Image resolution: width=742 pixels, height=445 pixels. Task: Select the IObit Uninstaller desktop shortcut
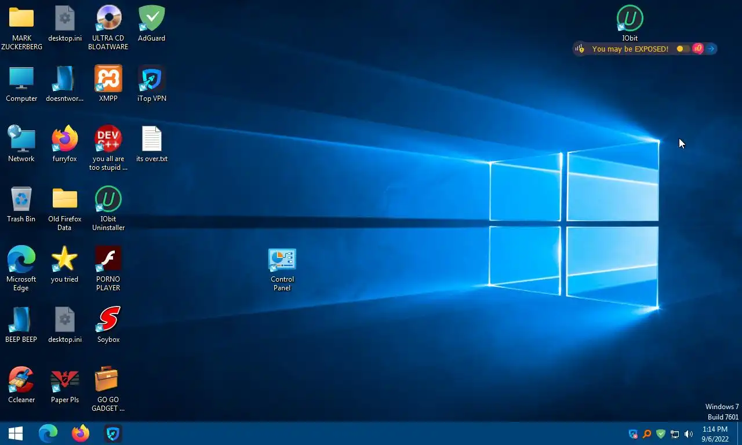coord(108,199)
